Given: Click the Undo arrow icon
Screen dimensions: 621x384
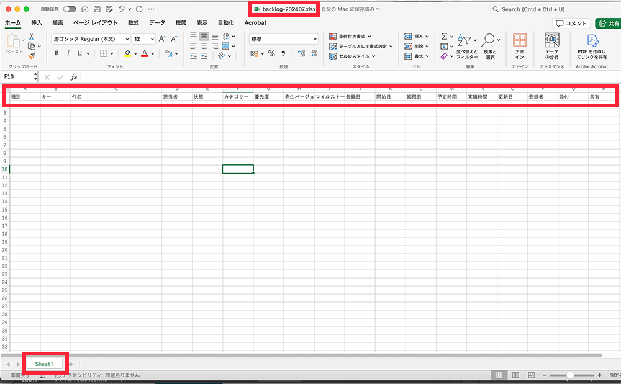Looking at the screenshot, I should pos(121,9).
